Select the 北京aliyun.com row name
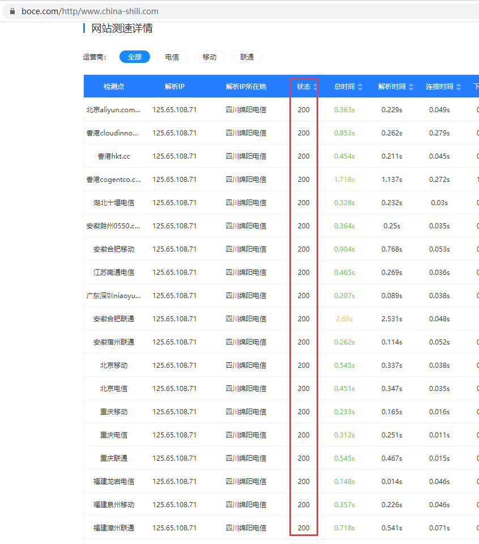 [x=114, y=110]
